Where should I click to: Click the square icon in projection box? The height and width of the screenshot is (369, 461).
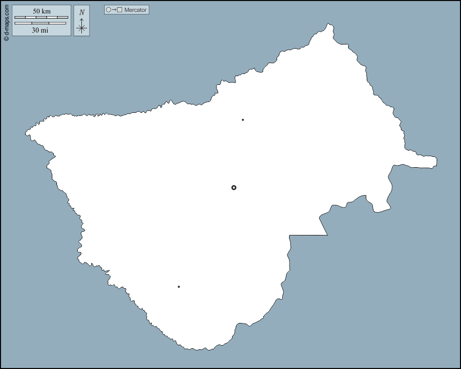pos(120,10)
